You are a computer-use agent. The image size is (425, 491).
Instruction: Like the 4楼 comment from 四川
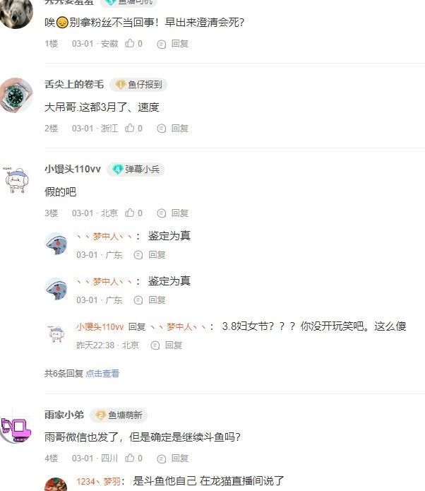pos(133,458)
